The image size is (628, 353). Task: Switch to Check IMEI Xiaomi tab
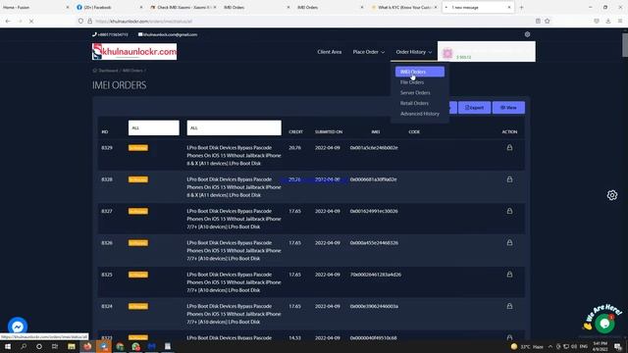tap(183, 7)
